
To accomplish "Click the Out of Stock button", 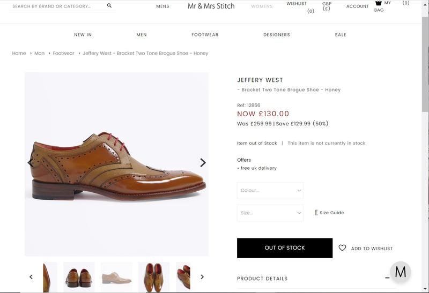I will tap(285, 248).
